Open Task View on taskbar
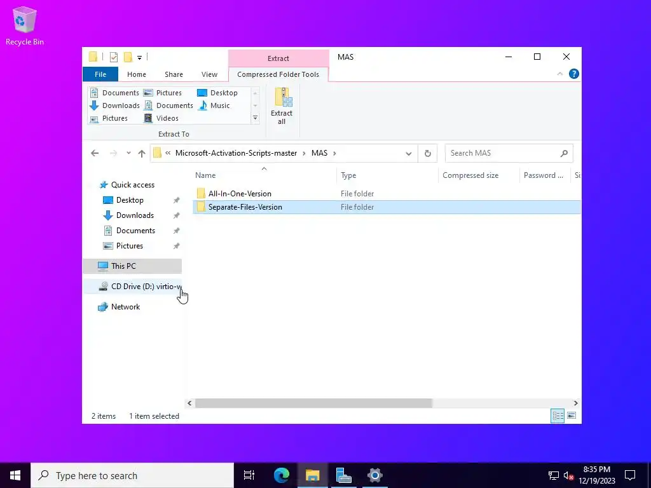The width and height of the screenshot is (651, 488). coord(249,475)
